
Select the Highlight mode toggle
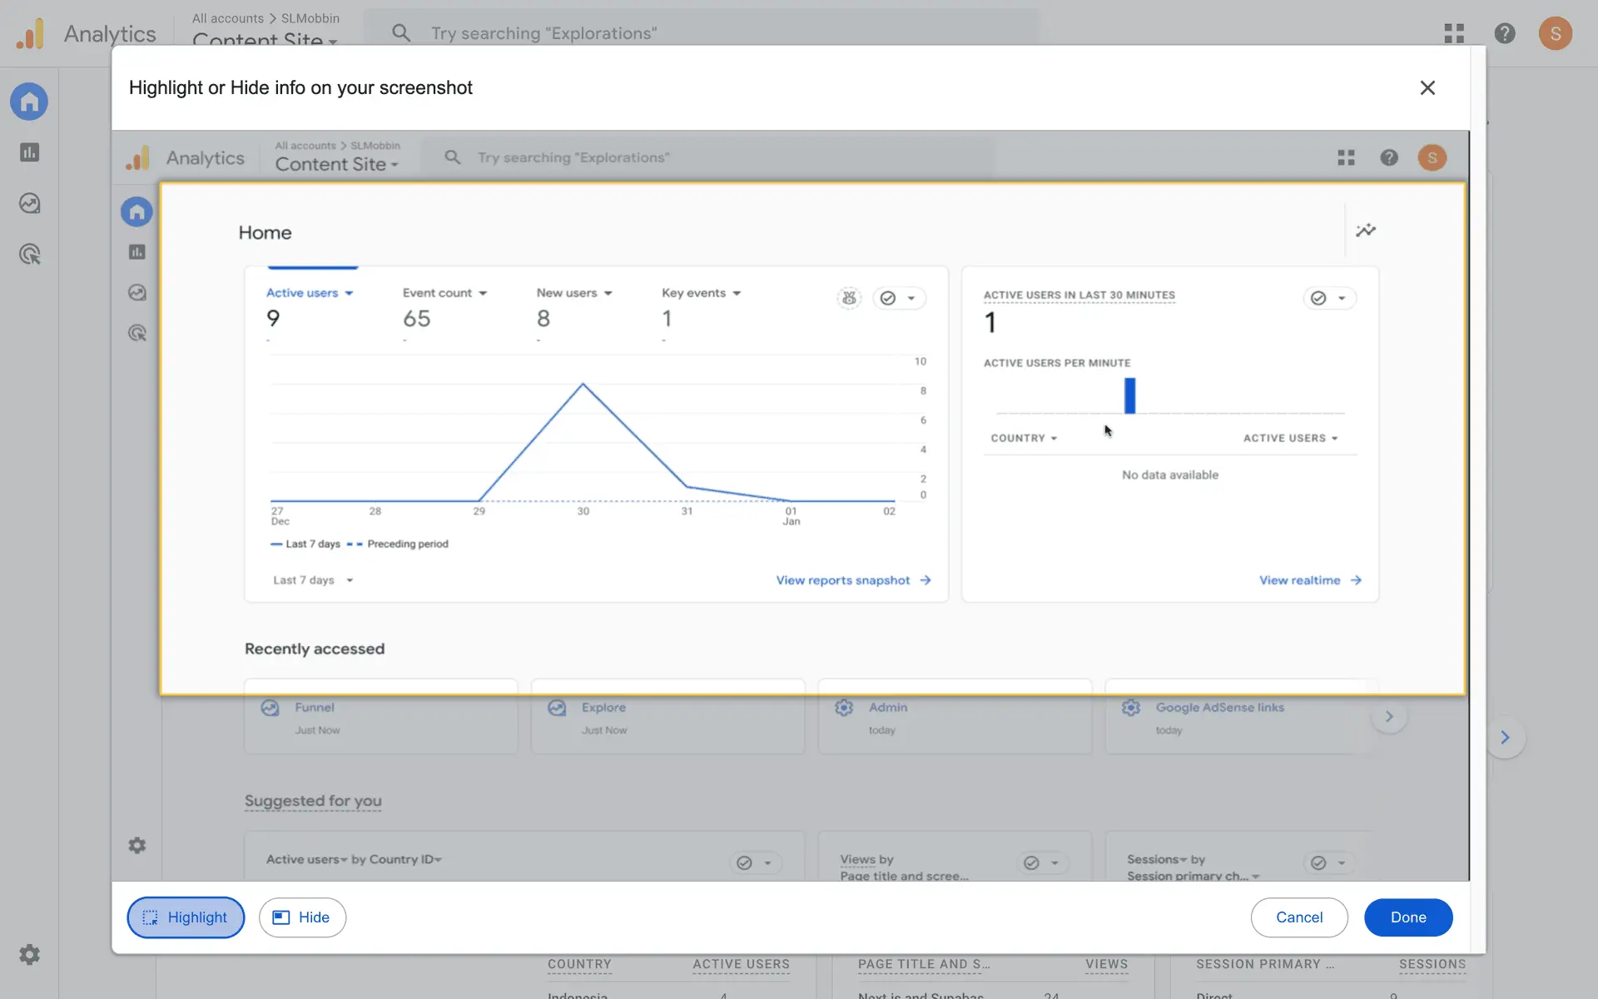coord(186,917)
